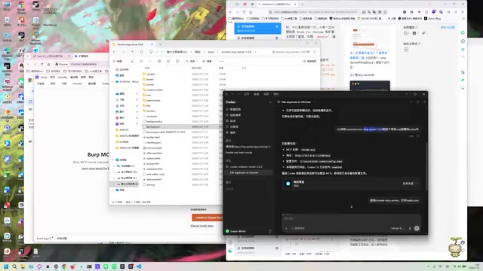Select the content-scripts folder in Explorer
Screen dimensions: 483x271
click(x=155, y=90)
